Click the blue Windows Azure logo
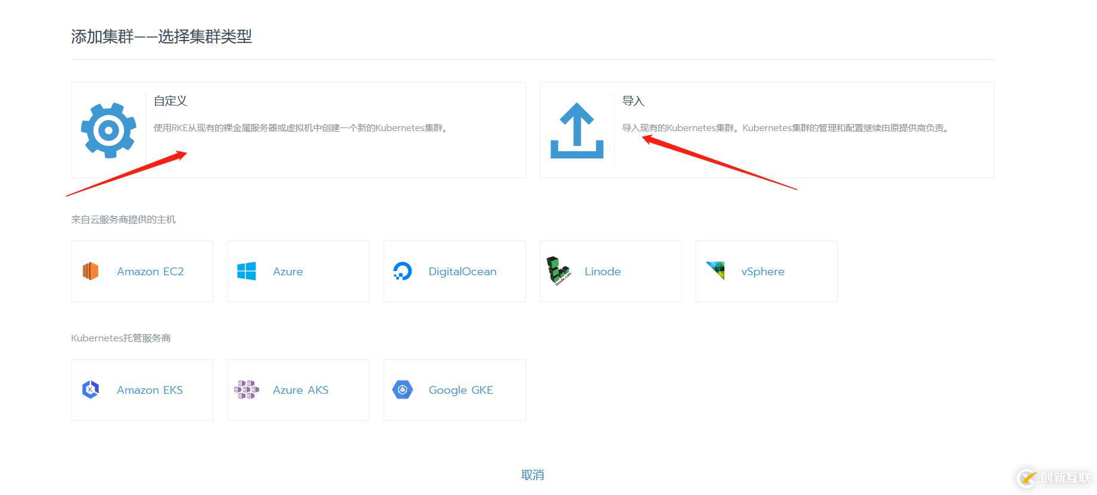Screen dimensions: 1097x495 pos(247,271)
